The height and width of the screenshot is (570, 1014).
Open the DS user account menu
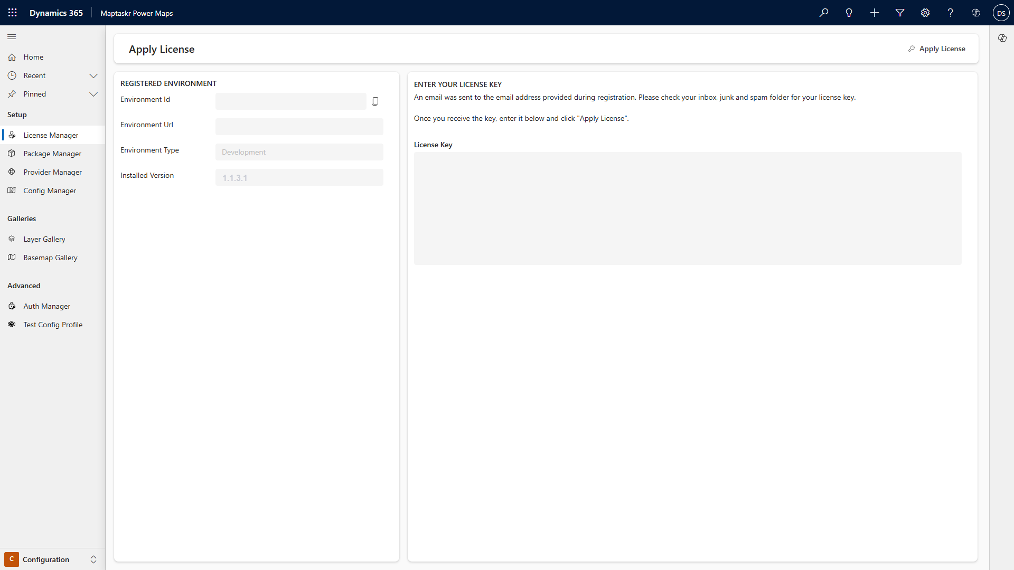click(x=1001, y=13)
